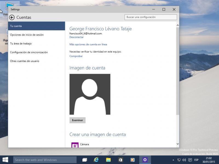Switch the ESP input language indicator
This screenshot has width=219, height=164.
click(196, 160)
